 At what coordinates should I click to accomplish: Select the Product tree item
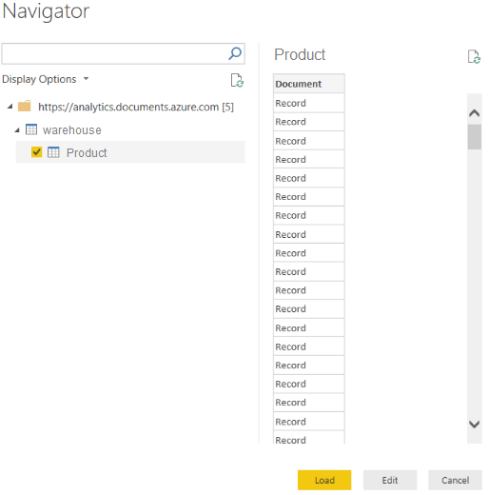(130, 152)
